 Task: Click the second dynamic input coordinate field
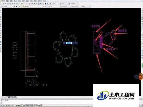75,43
